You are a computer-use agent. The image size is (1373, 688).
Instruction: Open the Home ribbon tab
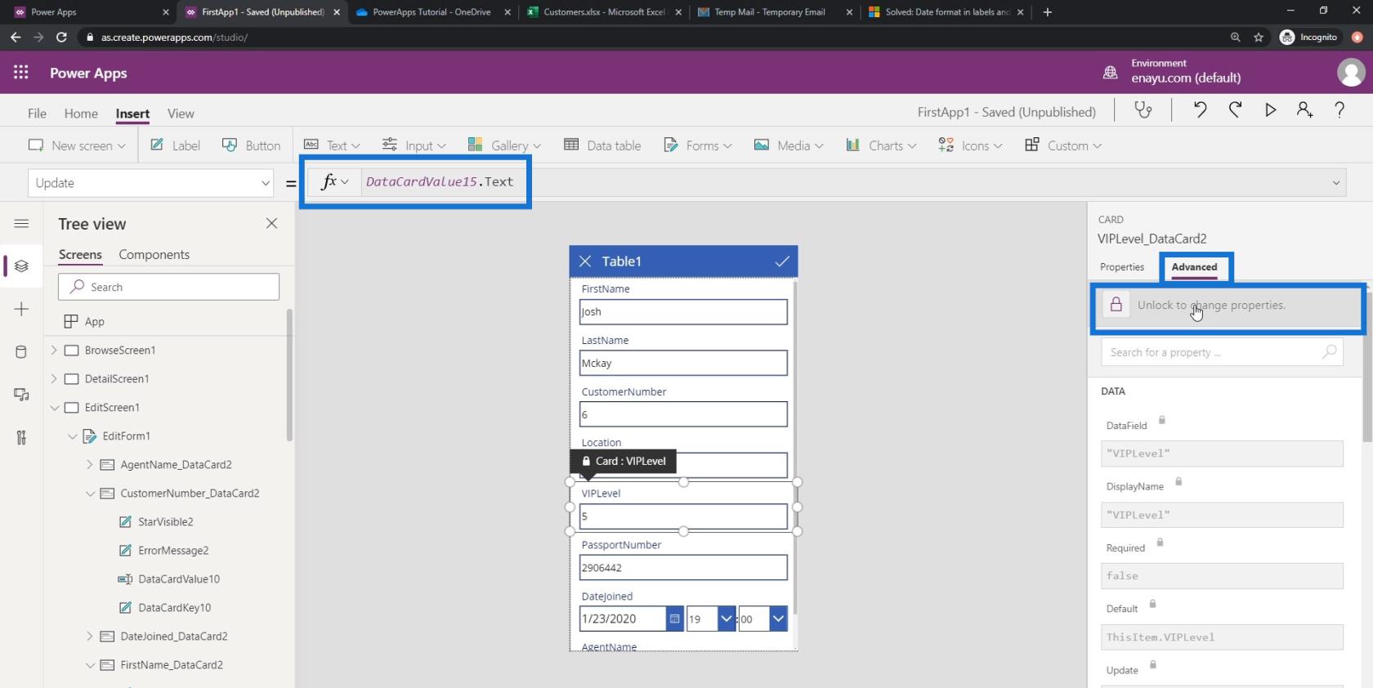tap(81, 113)
